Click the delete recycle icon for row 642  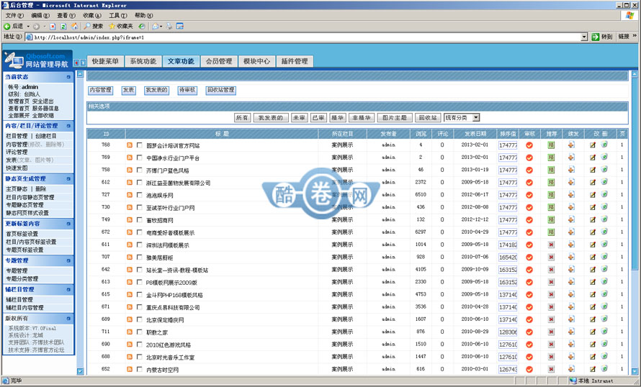604,270
